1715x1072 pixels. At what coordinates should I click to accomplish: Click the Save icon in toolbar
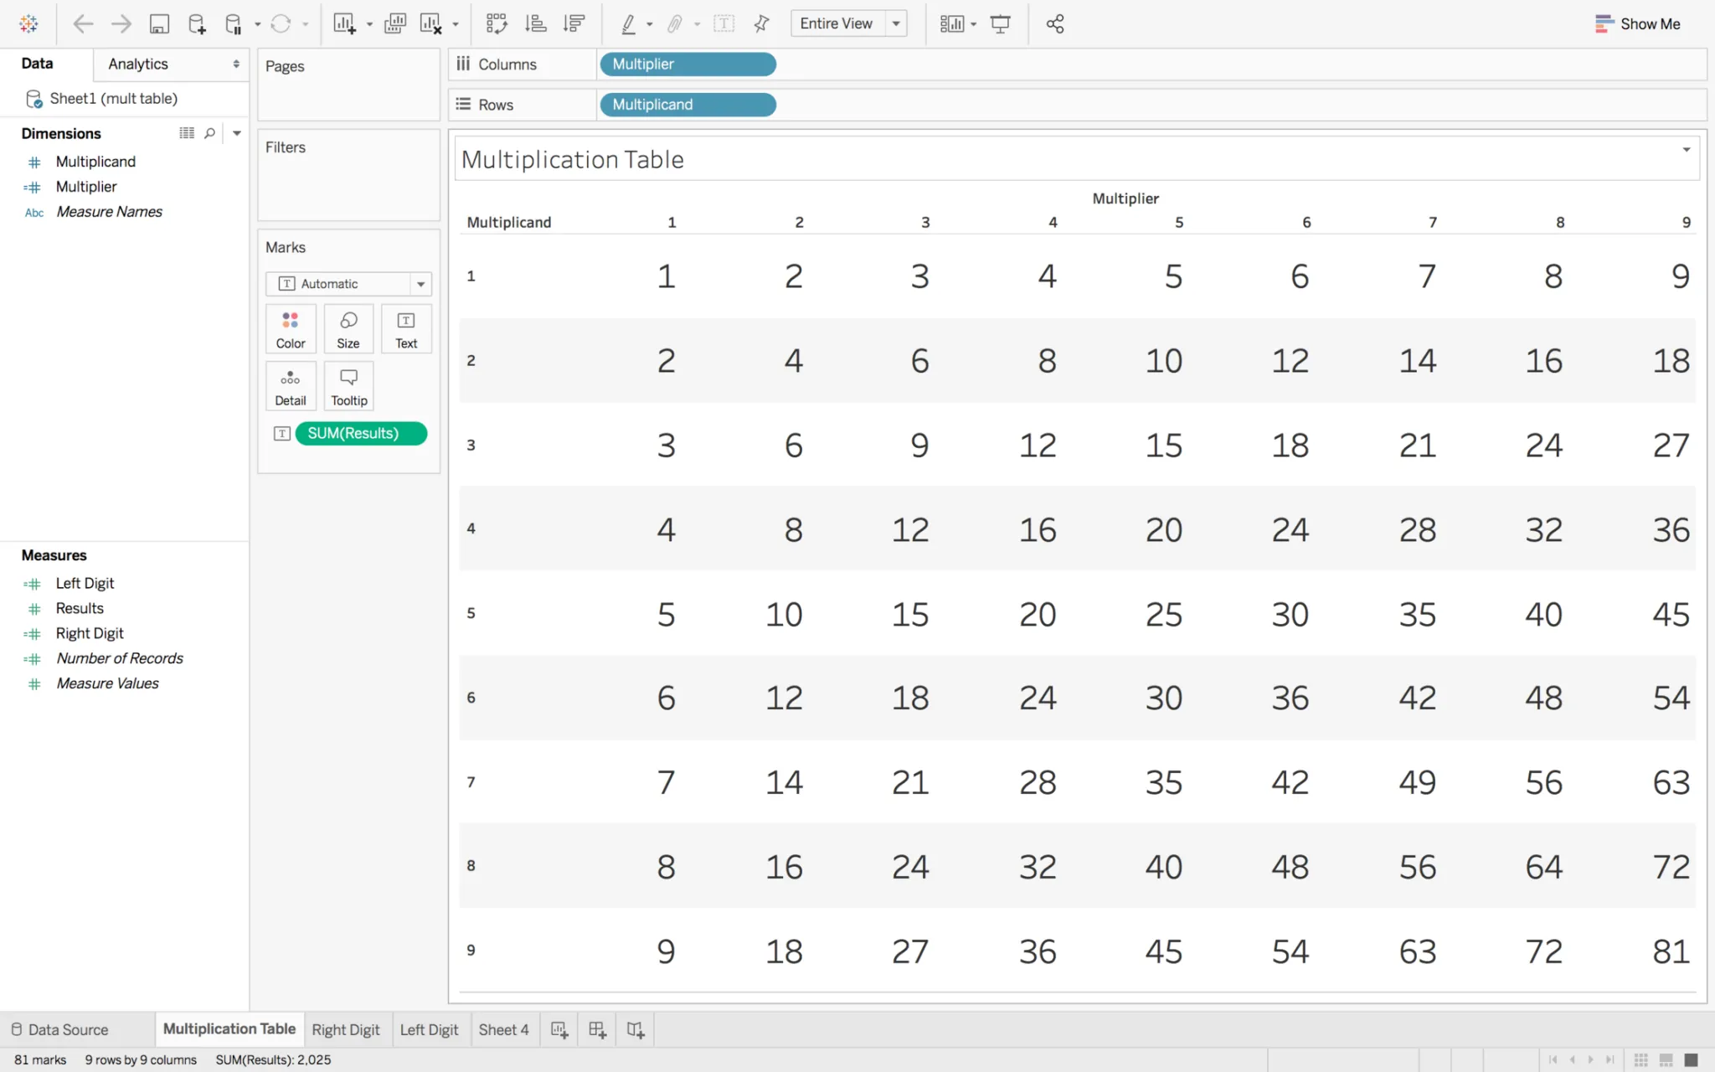point(159,23)
